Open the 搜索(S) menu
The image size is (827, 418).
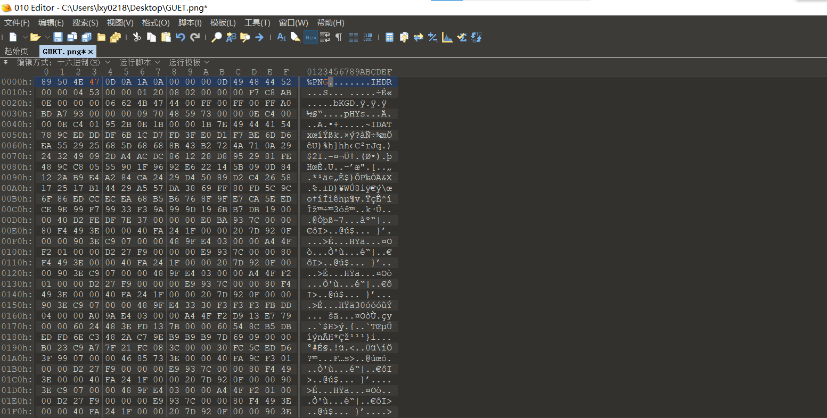click(x=85, y=23)
